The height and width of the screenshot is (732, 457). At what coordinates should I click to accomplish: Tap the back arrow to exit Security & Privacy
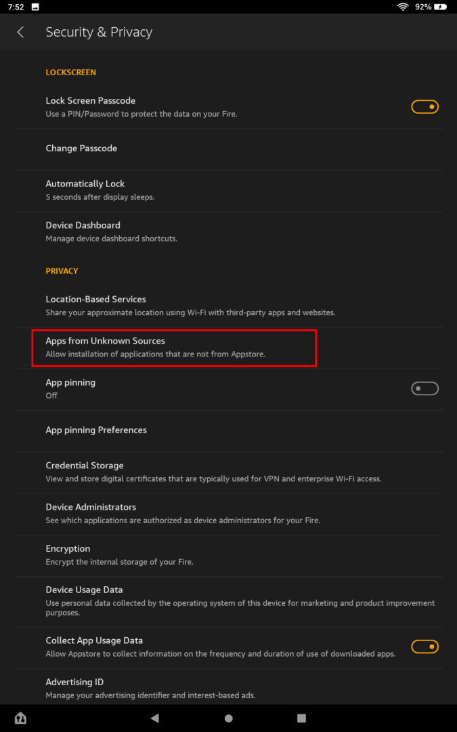coord(20,32)
